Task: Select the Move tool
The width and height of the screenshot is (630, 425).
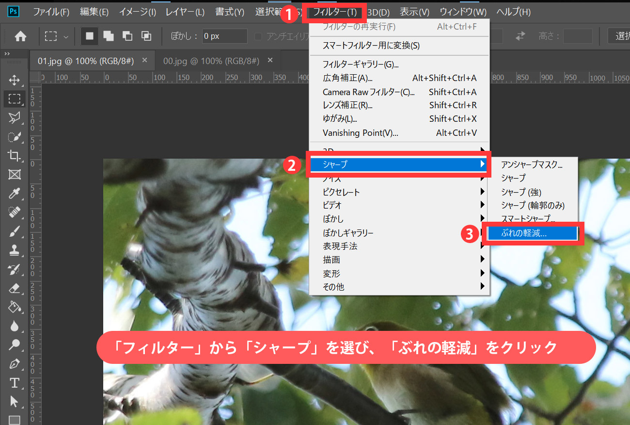Action: [14, 80]
